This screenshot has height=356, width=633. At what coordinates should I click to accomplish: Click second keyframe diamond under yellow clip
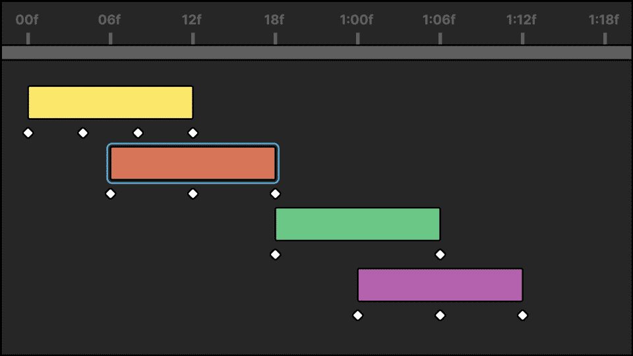[x=83, y=133]
